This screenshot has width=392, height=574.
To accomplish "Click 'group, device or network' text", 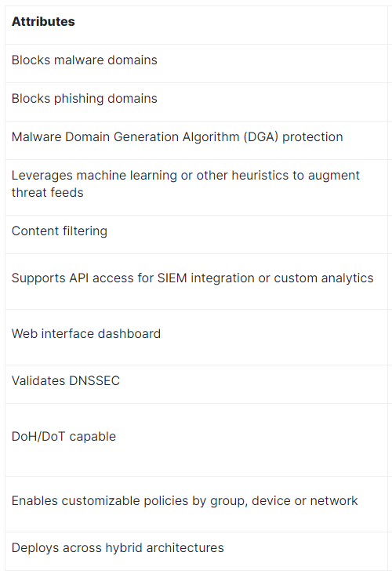I will pyautogui.click(x=284, y=501).
